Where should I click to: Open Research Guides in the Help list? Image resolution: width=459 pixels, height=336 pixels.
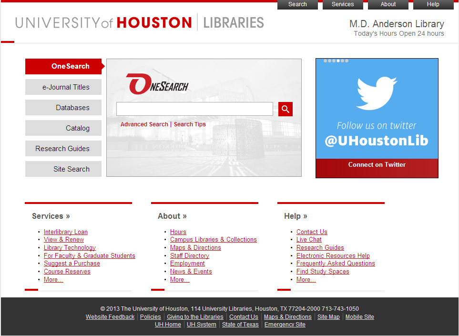[320, 248]
